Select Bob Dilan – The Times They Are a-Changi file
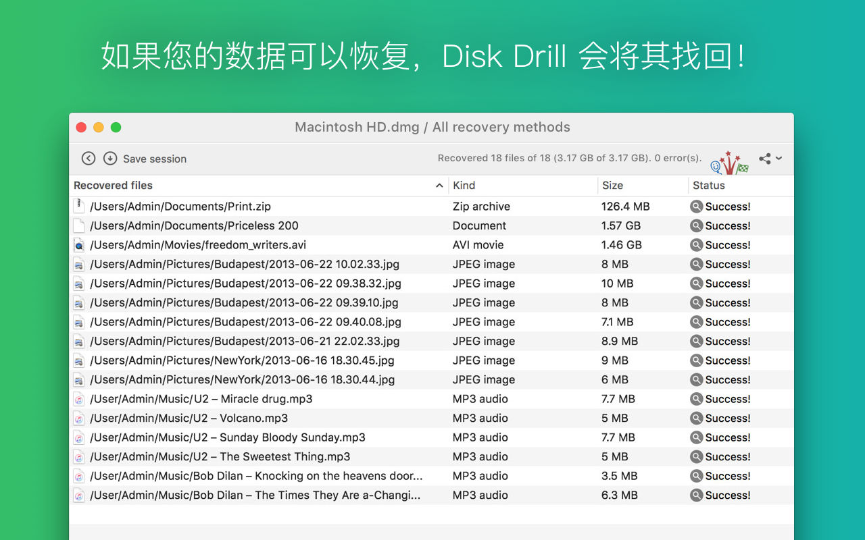The image size is (865, 540). point(255,495)
